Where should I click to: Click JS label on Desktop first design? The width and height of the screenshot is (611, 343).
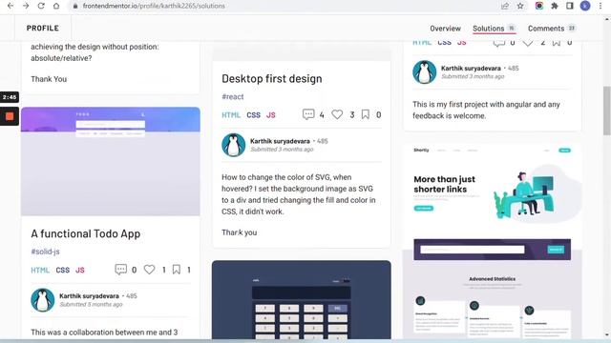click(x=271, y=115)
